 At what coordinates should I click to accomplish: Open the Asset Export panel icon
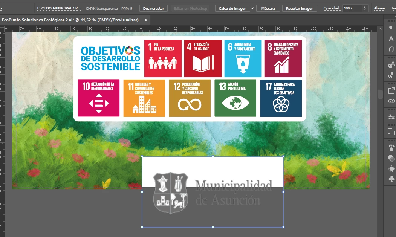pos(391,90)
